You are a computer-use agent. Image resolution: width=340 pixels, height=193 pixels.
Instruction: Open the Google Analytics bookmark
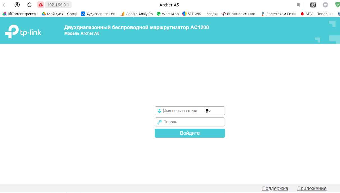coord(136,14)
